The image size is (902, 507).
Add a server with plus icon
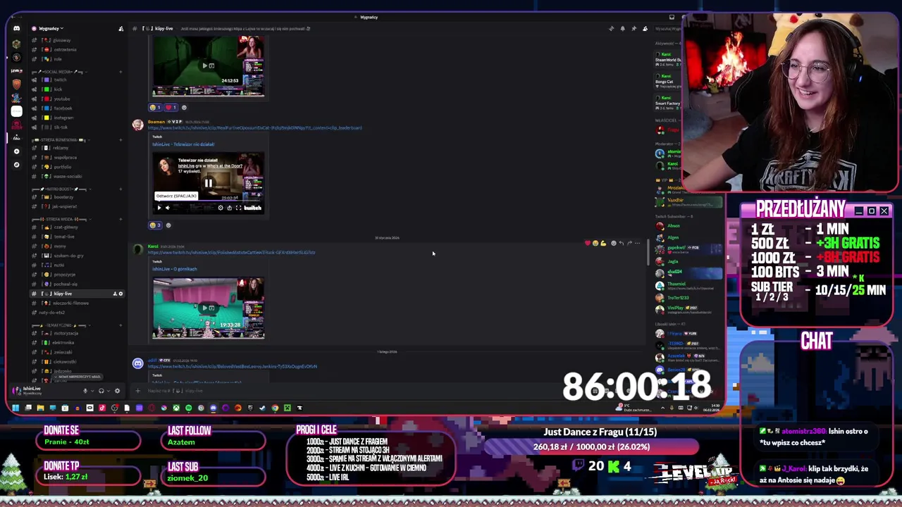coord(16,151)
